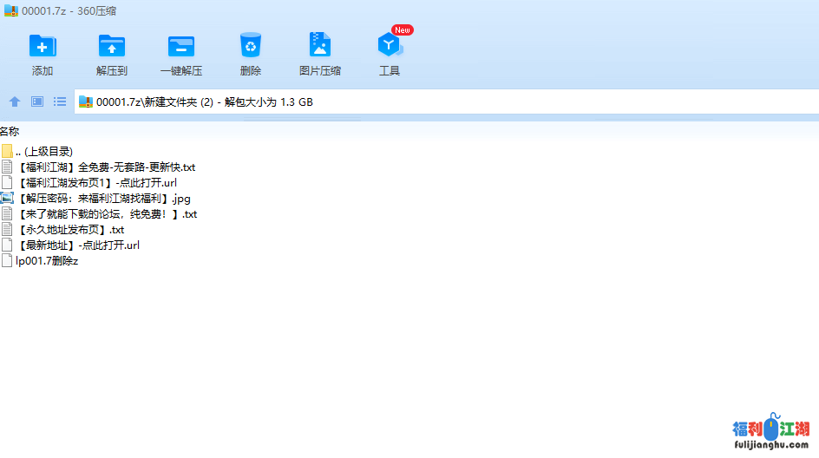Open the 图片压缩 image compression tool
Image resolution: width=819 pixels, height=458 pixels.
tap(319, 46)
